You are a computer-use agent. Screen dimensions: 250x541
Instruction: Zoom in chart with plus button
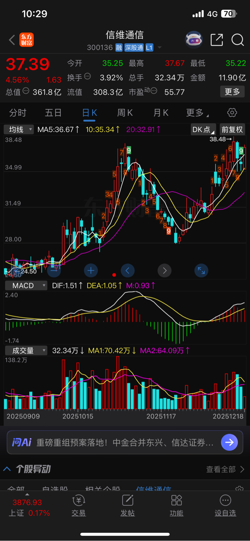pos(91,270)
